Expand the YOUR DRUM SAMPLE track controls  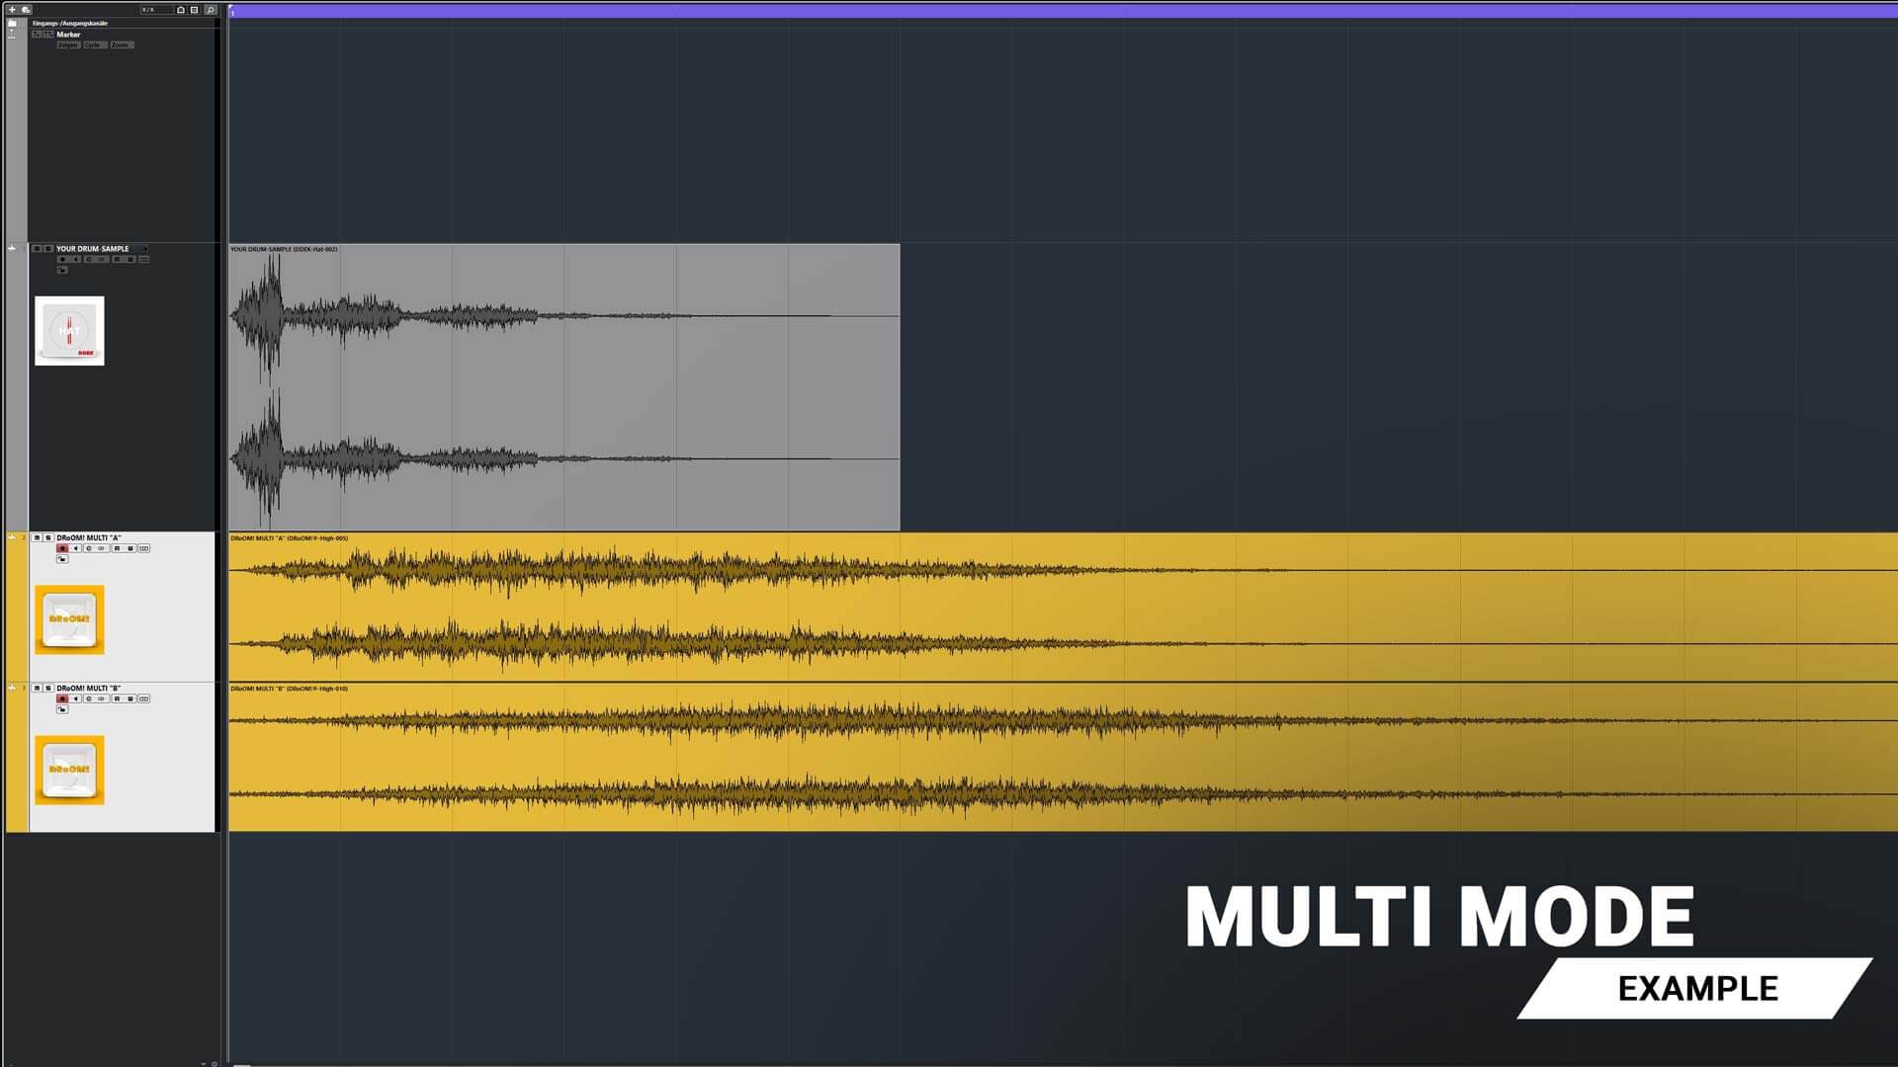(x=12, y=248)
